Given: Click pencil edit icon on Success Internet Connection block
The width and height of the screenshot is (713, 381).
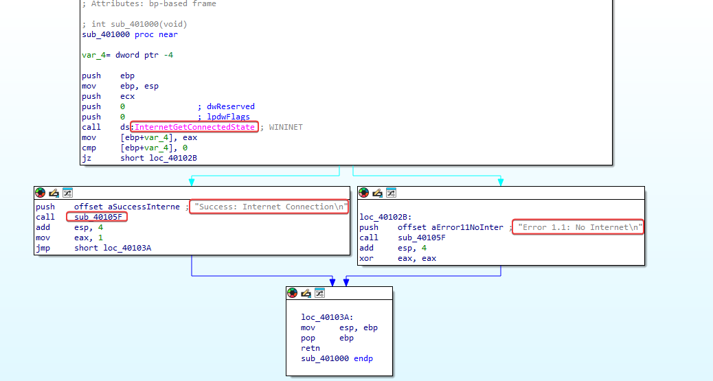Looking at the screenshot, I should pos(54,193).
